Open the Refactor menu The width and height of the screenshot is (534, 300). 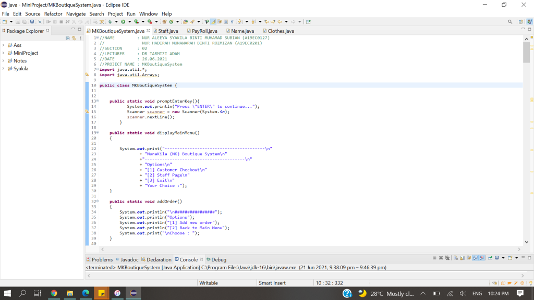point(53,14)
